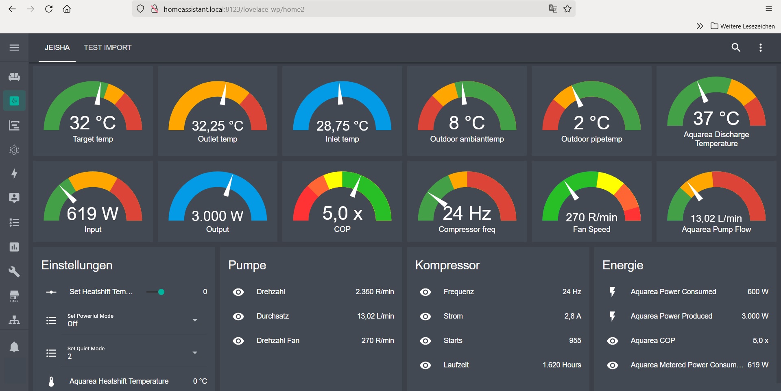Click the dashboard search magnifier icon
781x391 pixels.
[x=736, y=48]
